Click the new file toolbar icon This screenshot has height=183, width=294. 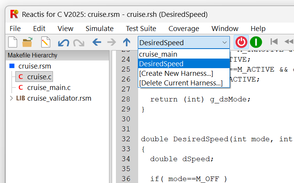click(13, 42)
